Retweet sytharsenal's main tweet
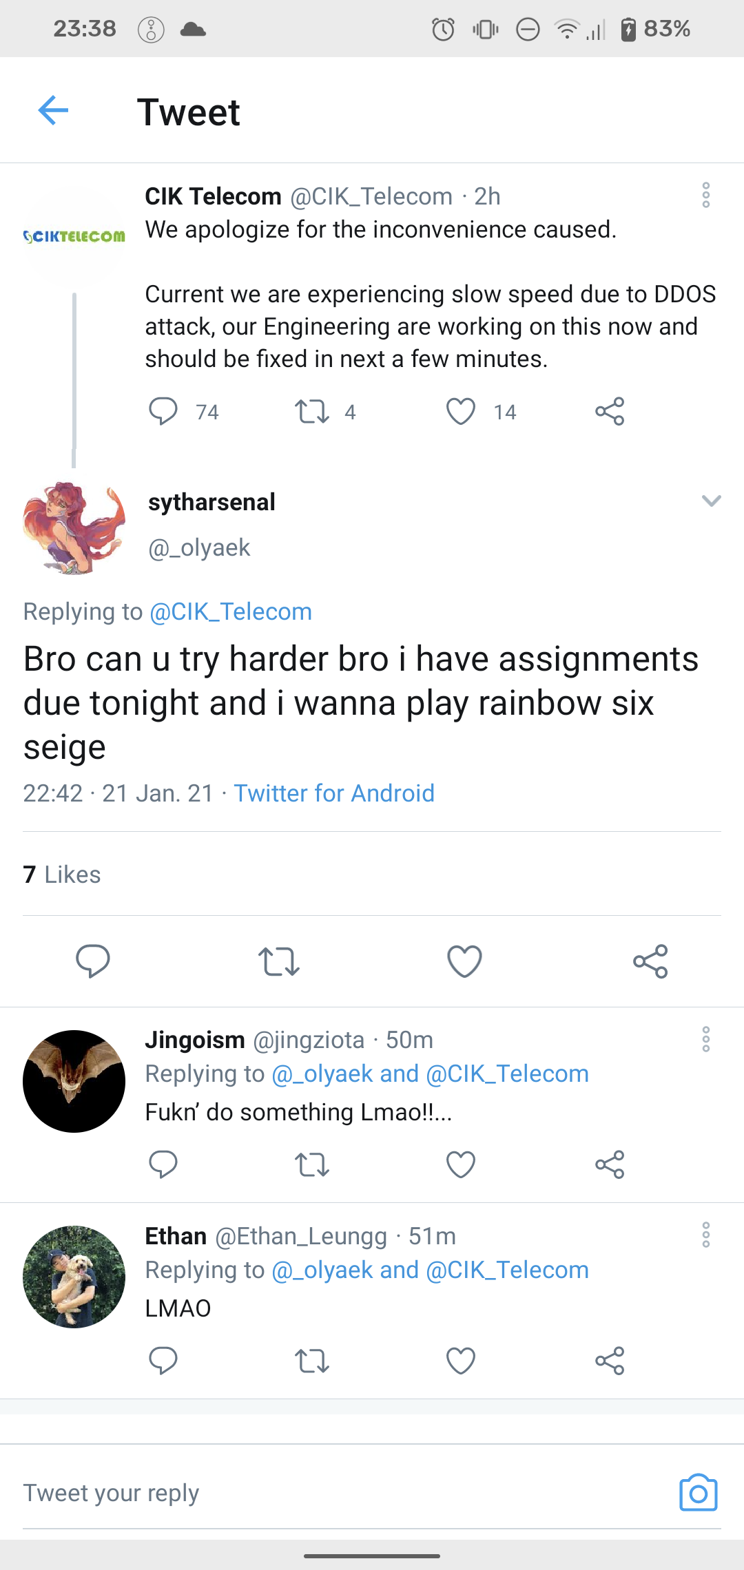Viewport: 744px width, 1570px height. pos(279,961)
